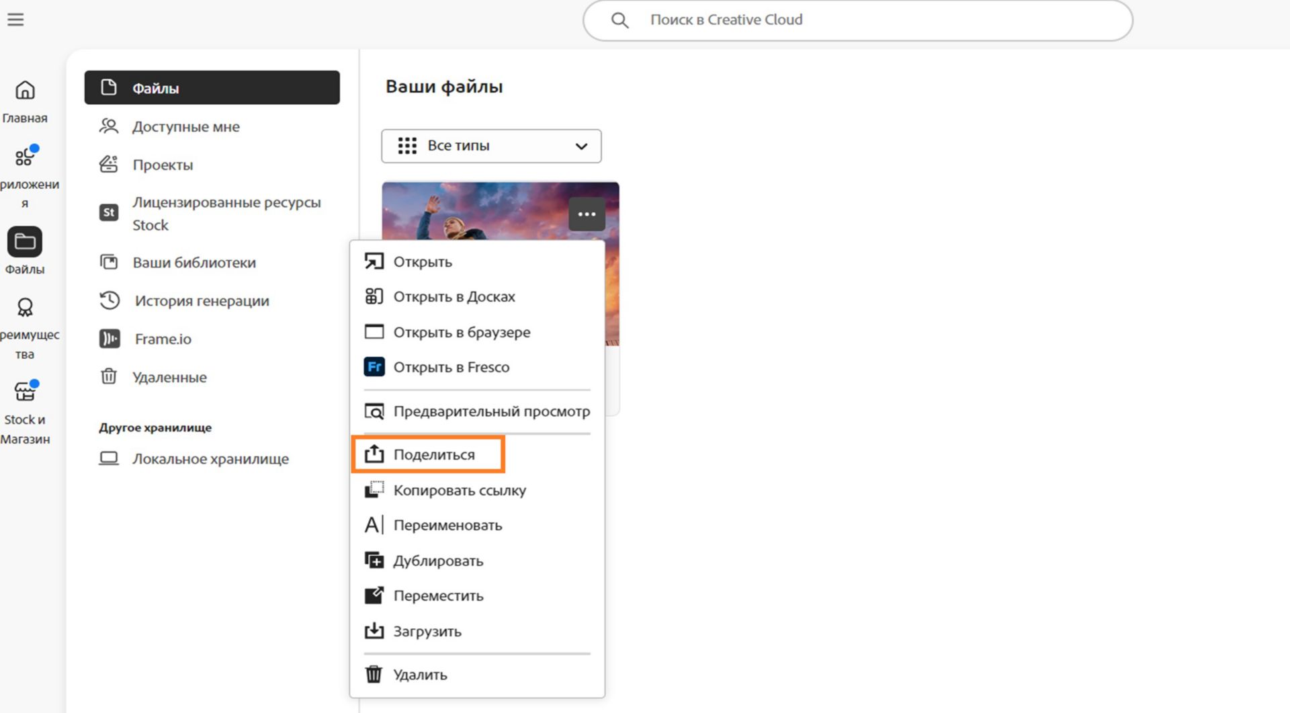The height and width of the screenshot is (713, 1290).
Task: Open Ваши библиотеки in sidebar
Action: click(212, 262)
